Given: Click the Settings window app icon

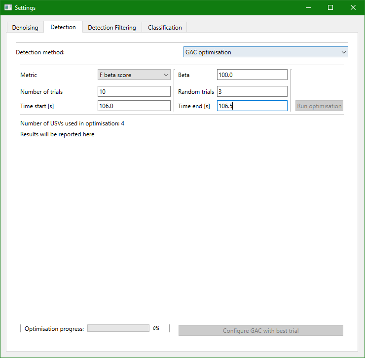Looking at the screenshot, I should pyautogui.click(x=8, y=7).
